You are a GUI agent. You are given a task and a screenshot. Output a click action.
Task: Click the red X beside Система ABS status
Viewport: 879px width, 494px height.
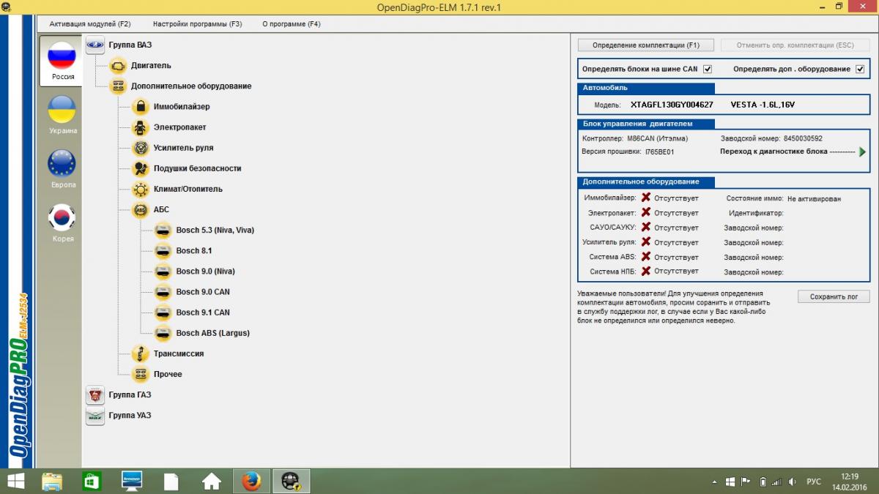click(x=646, y=257)
